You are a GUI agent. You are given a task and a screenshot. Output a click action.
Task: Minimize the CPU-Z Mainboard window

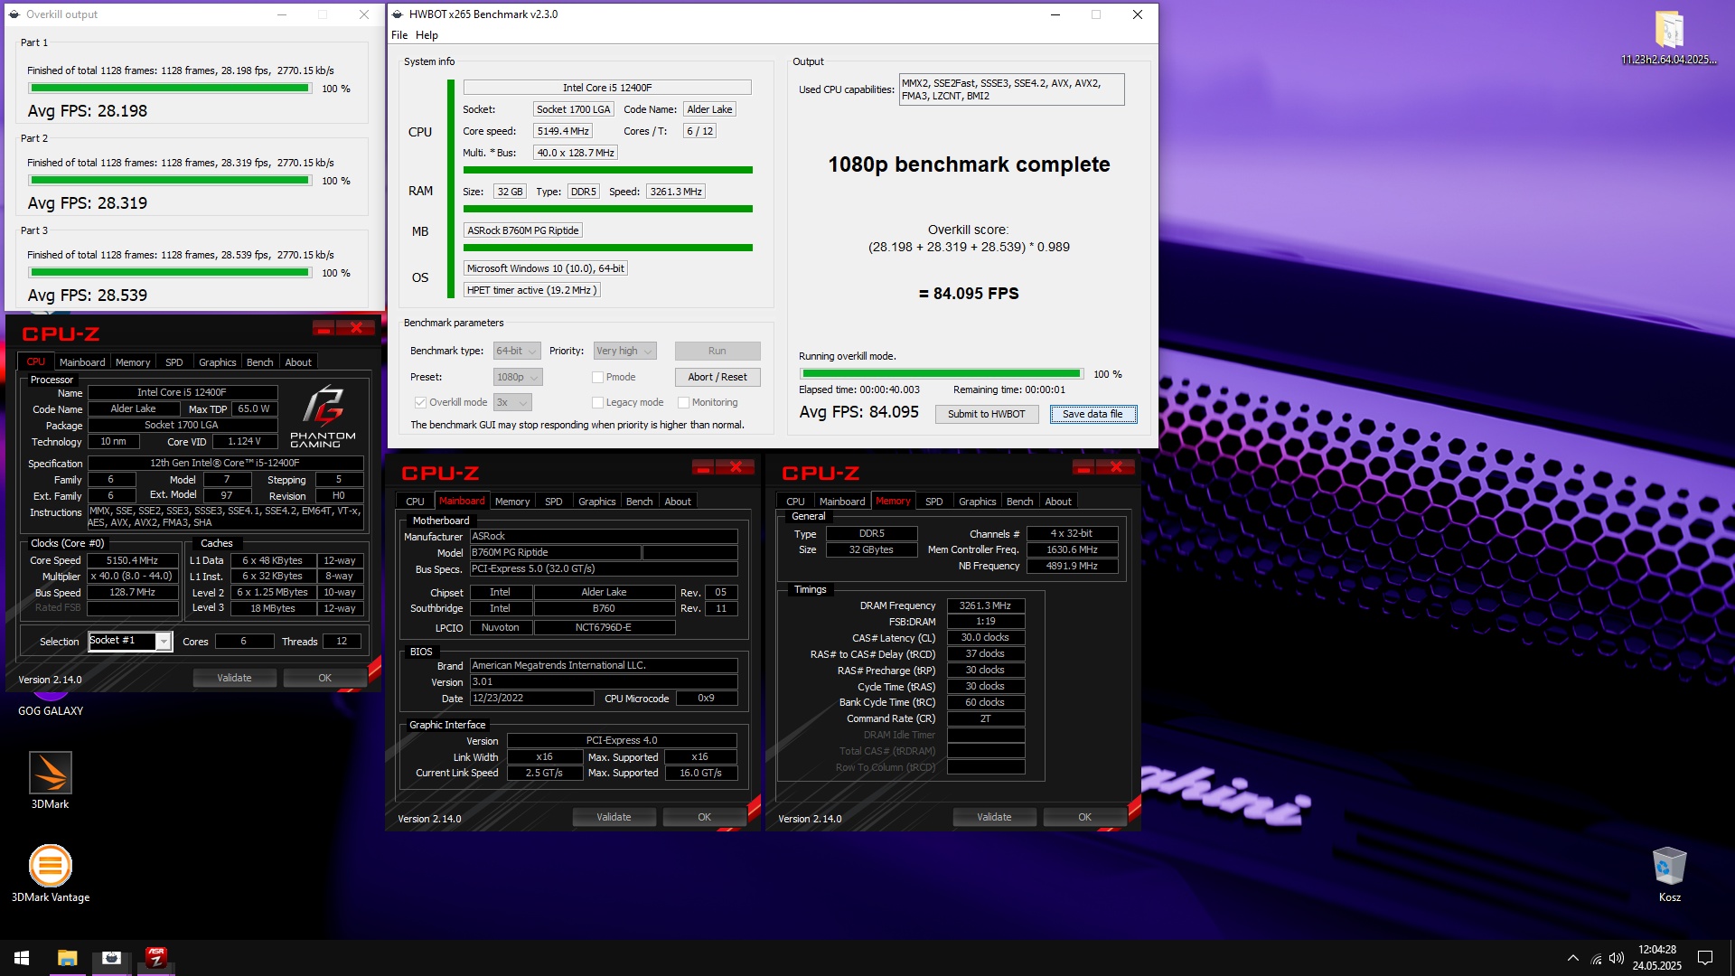coord(703,466)
